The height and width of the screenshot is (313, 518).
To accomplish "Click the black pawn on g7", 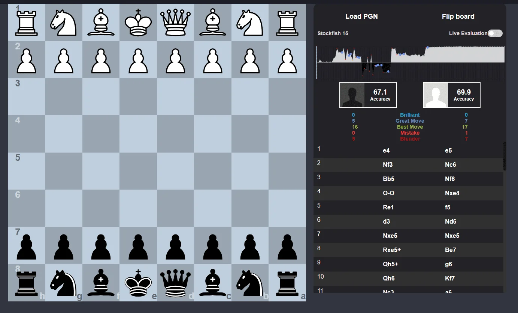I will point(64,247).
